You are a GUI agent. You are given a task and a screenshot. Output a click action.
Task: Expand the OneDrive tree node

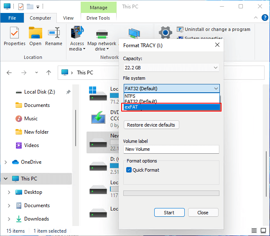click(5, 162)
